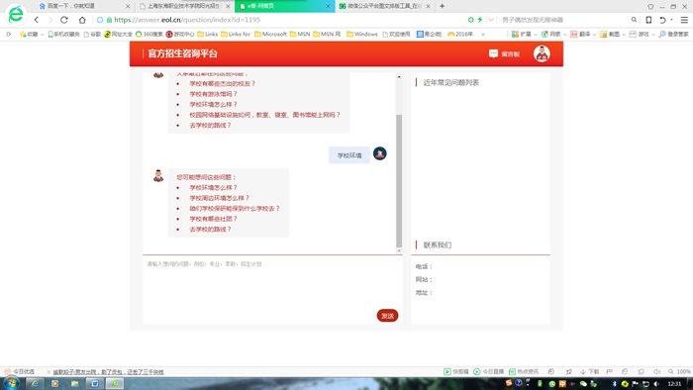Click the question 学校有游泳馆吗？
693x390 pixels.
[x=214, y=94]
